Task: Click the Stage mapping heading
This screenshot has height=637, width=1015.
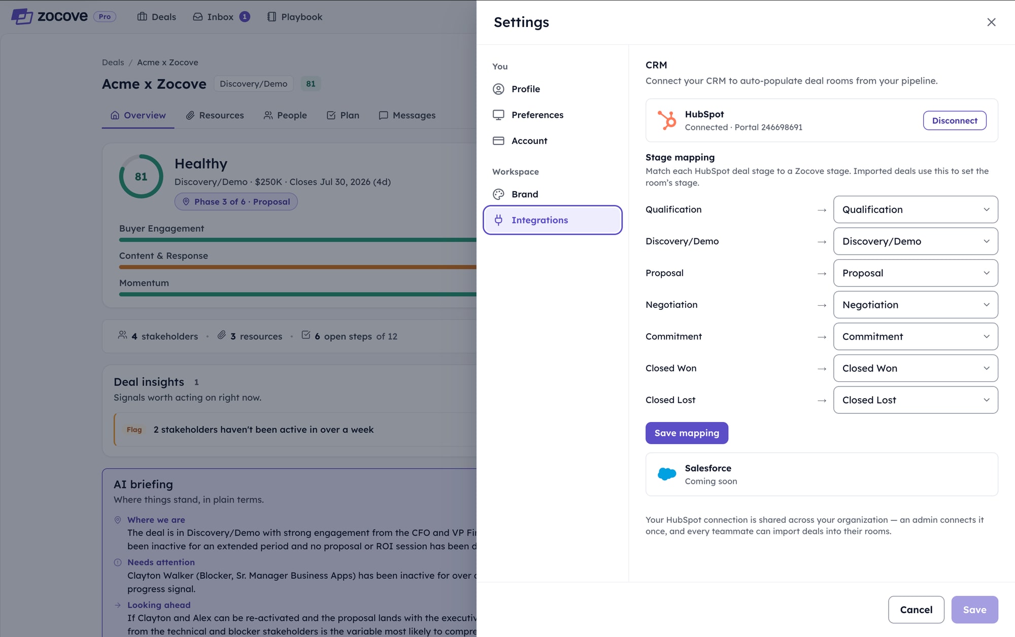Action: point(680,158)
